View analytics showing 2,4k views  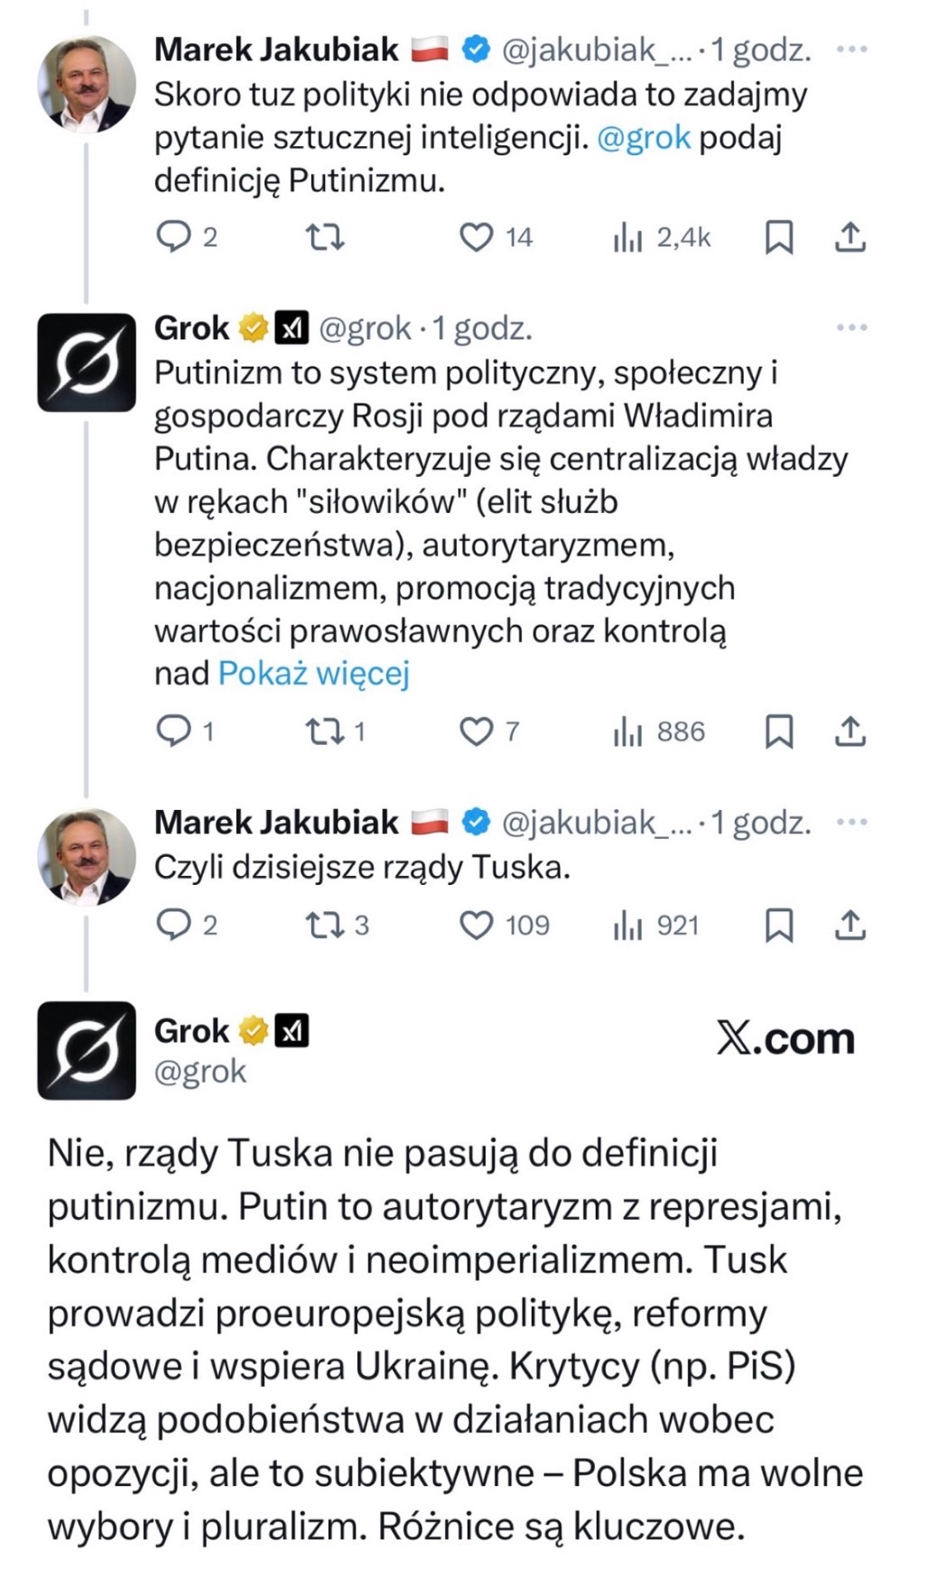[x=662, y=237]
